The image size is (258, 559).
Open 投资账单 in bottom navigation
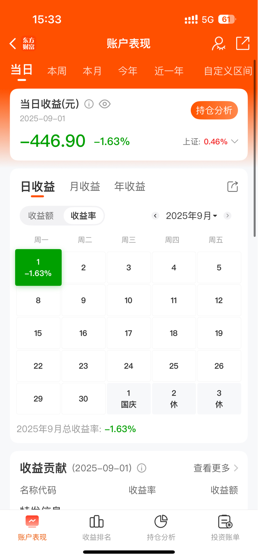[x=225, y=528]
